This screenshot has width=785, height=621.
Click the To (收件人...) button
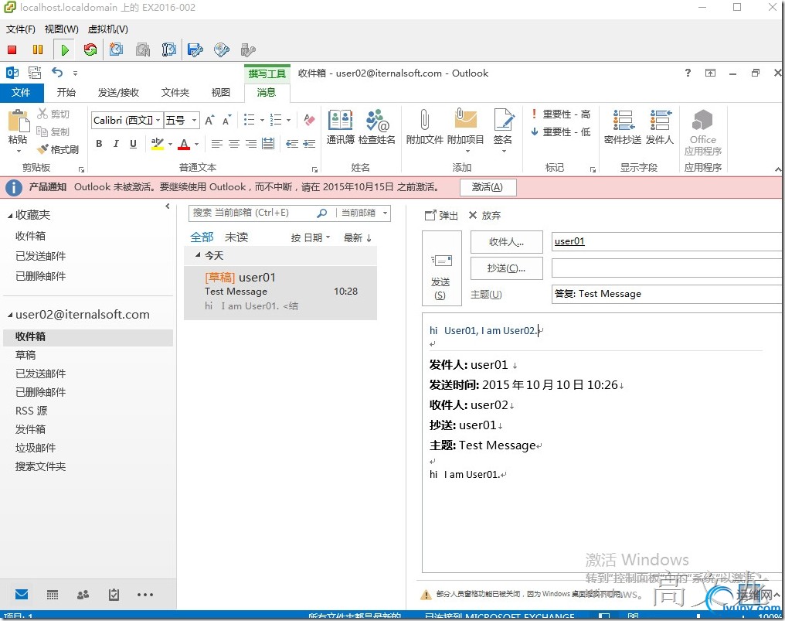pyautogui.click(x=507, y=242)
